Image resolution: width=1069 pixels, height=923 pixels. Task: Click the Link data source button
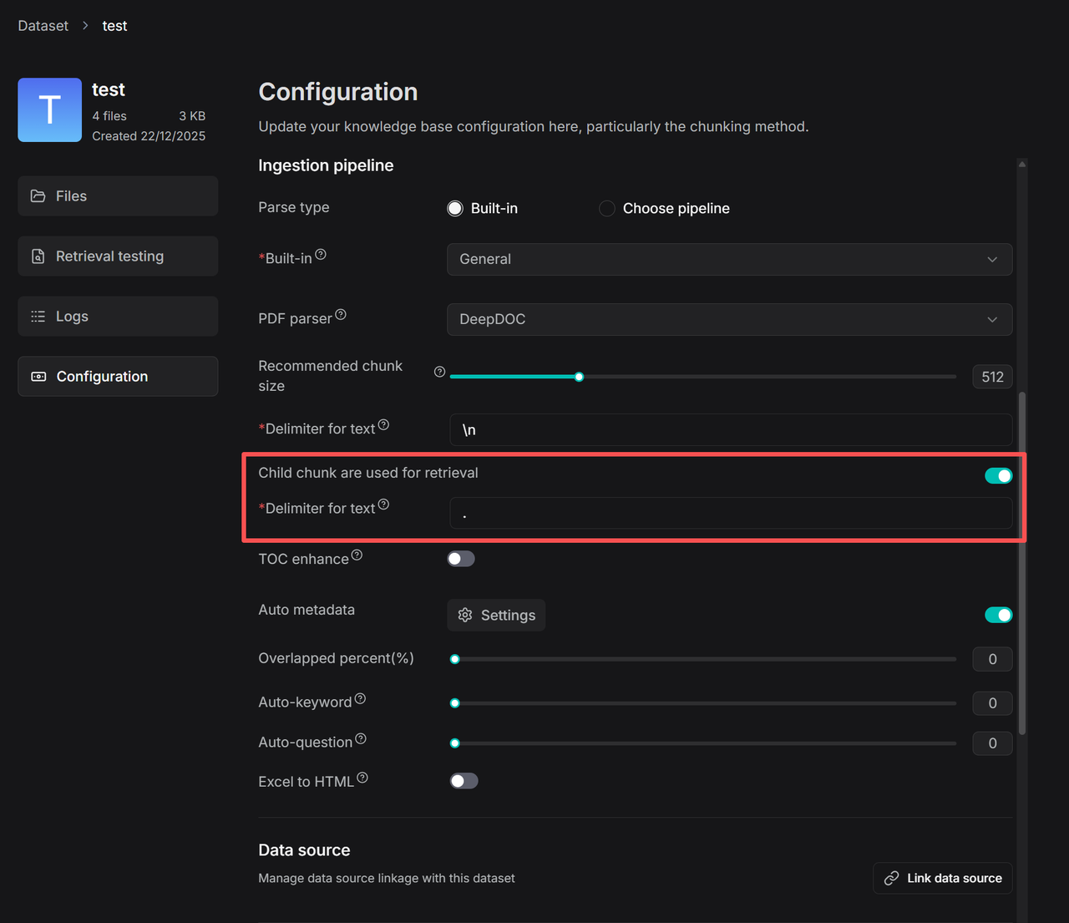click(x=943, y=878)
